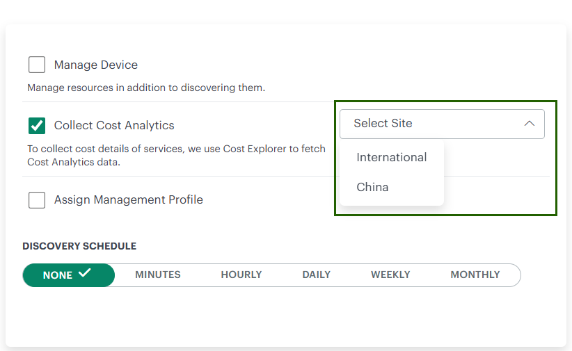This screenshot has height=351, width=572.
Task: Collapse the Select Site dropdown via chevron
Action: (529, 124)
